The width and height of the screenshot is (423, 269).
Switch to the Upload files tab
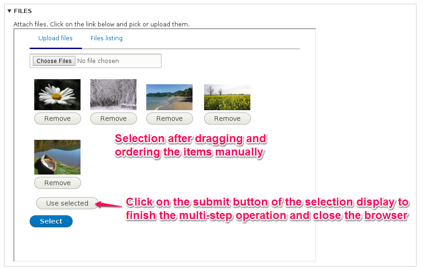point(56,38)
